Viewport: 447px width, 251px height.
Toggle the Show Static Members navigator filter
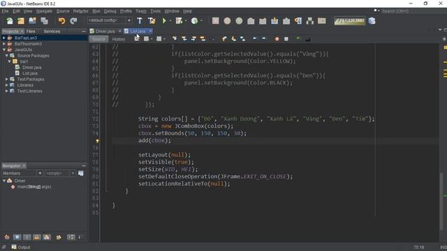click(27, 237)
